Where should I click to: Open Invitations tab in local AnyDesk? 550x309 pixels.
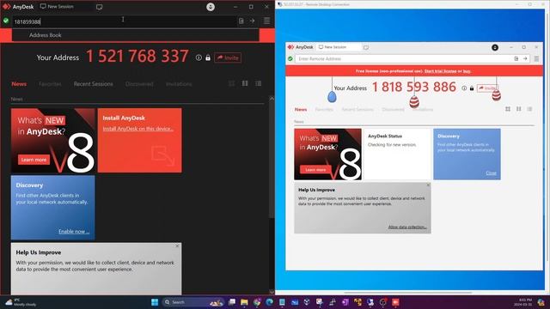(x=179, y=84)
